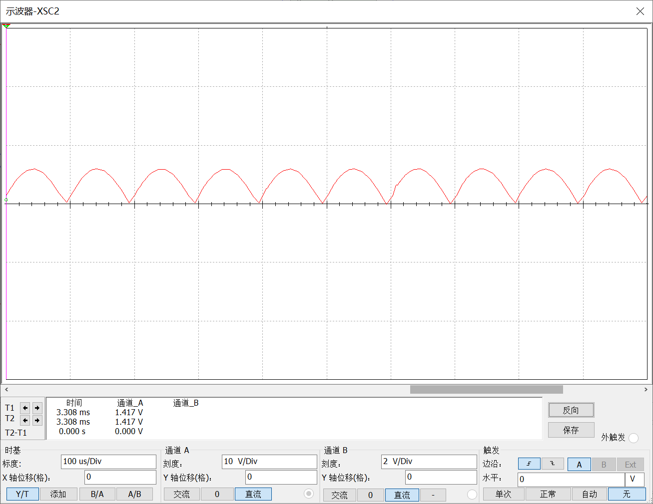
Task: Set channel B coupling to 交流 (AC)
Action: click(x=339, y=495)
